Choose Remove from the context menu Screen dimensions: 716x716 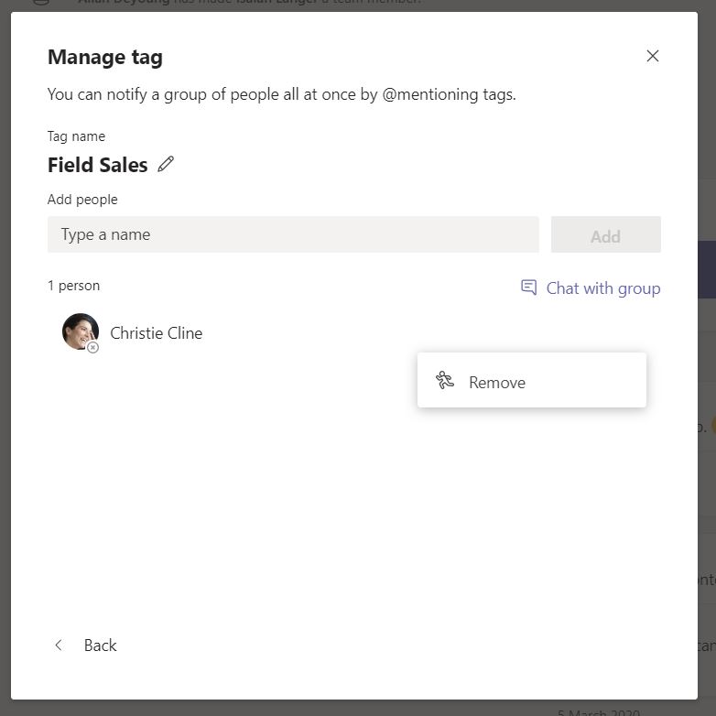pyautogui.click(x=497, y=383)
